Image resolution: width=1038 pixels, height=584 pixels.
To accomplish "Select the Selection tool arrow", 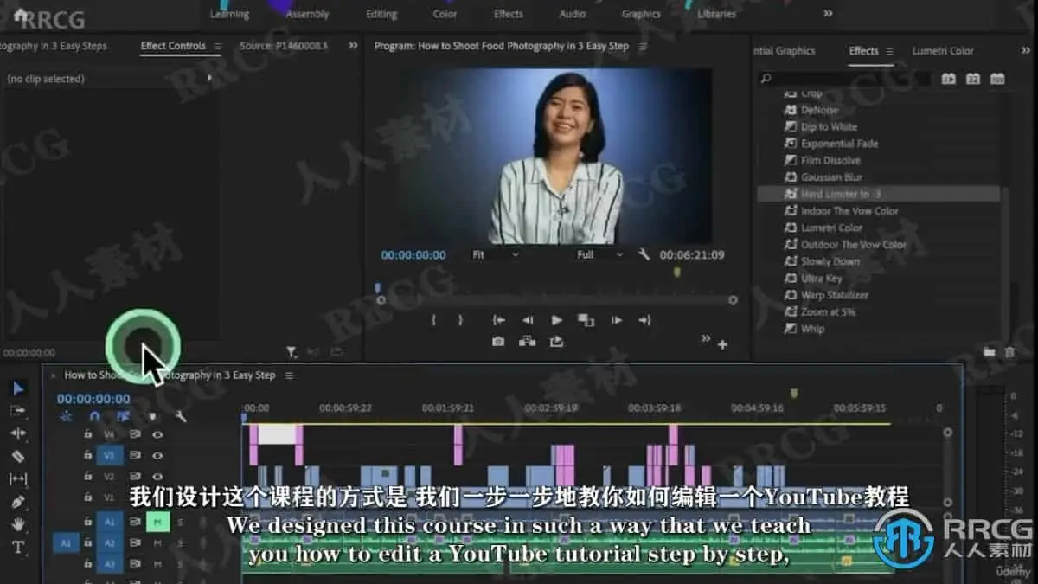I will coord(18,388).
